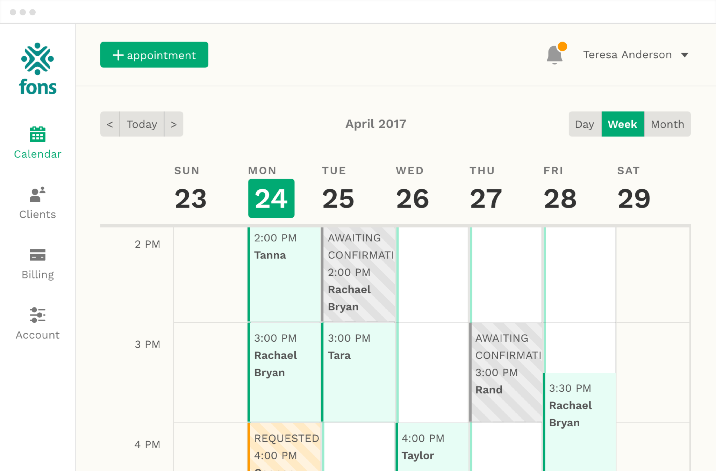Select the Week view toggle
716x471 pixels.
coord(622,124)
